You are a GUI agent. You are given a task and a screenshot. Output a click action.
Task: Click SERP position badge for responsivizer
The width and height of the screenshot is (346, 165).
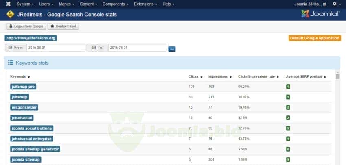pos(288,108)
